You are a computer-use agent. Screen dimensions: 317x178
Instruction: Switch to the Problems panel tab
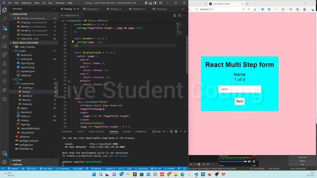tap(67, 132)
